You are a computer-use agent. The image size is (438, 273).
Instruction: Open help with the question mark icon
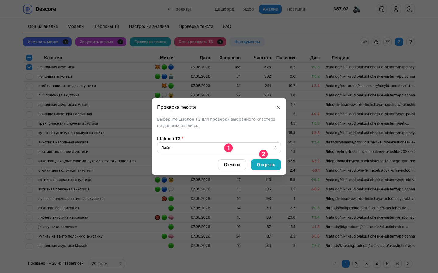tap(411, 42)
